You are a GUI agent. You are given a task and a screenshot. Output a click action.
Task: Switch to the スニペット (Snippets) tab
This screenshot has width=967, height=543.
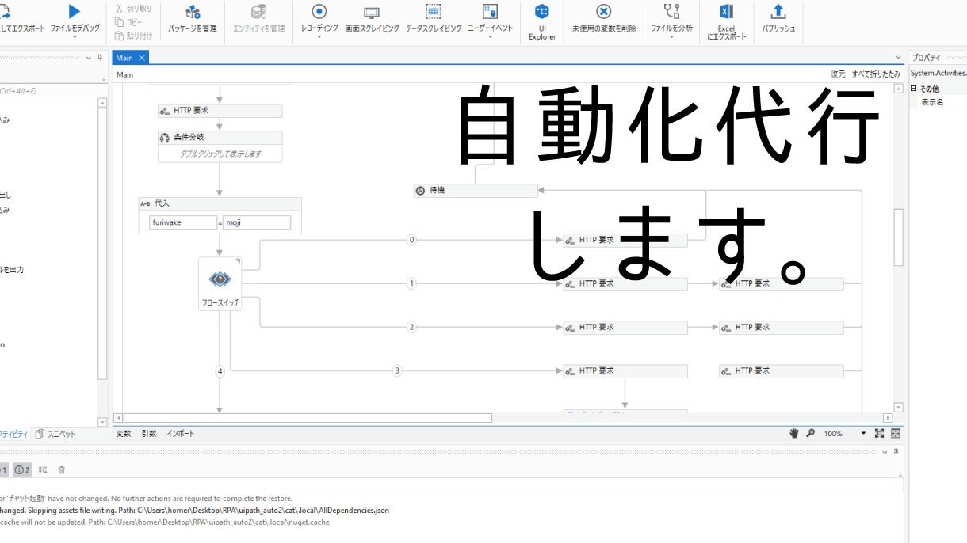click(55, 434)
